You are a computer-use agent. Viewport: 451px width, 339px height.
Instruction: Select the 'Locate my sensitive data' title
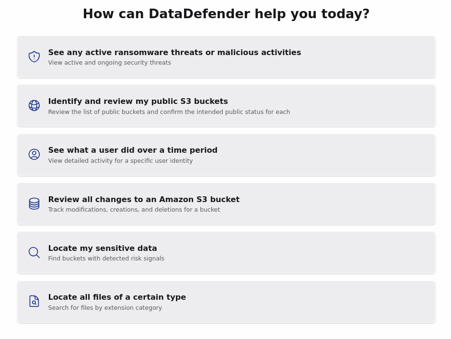pyautogui.click(x=103, y=248)
